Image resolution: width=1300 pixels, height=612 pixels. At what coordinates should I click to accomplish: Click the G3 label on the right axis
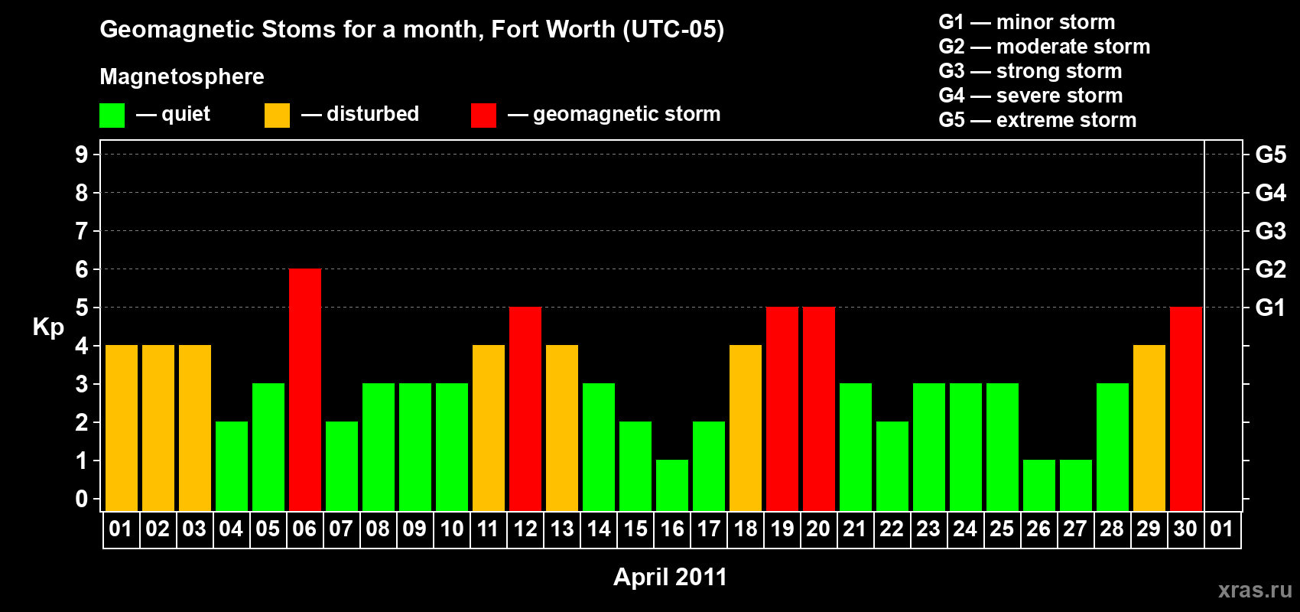[1270, 231]
